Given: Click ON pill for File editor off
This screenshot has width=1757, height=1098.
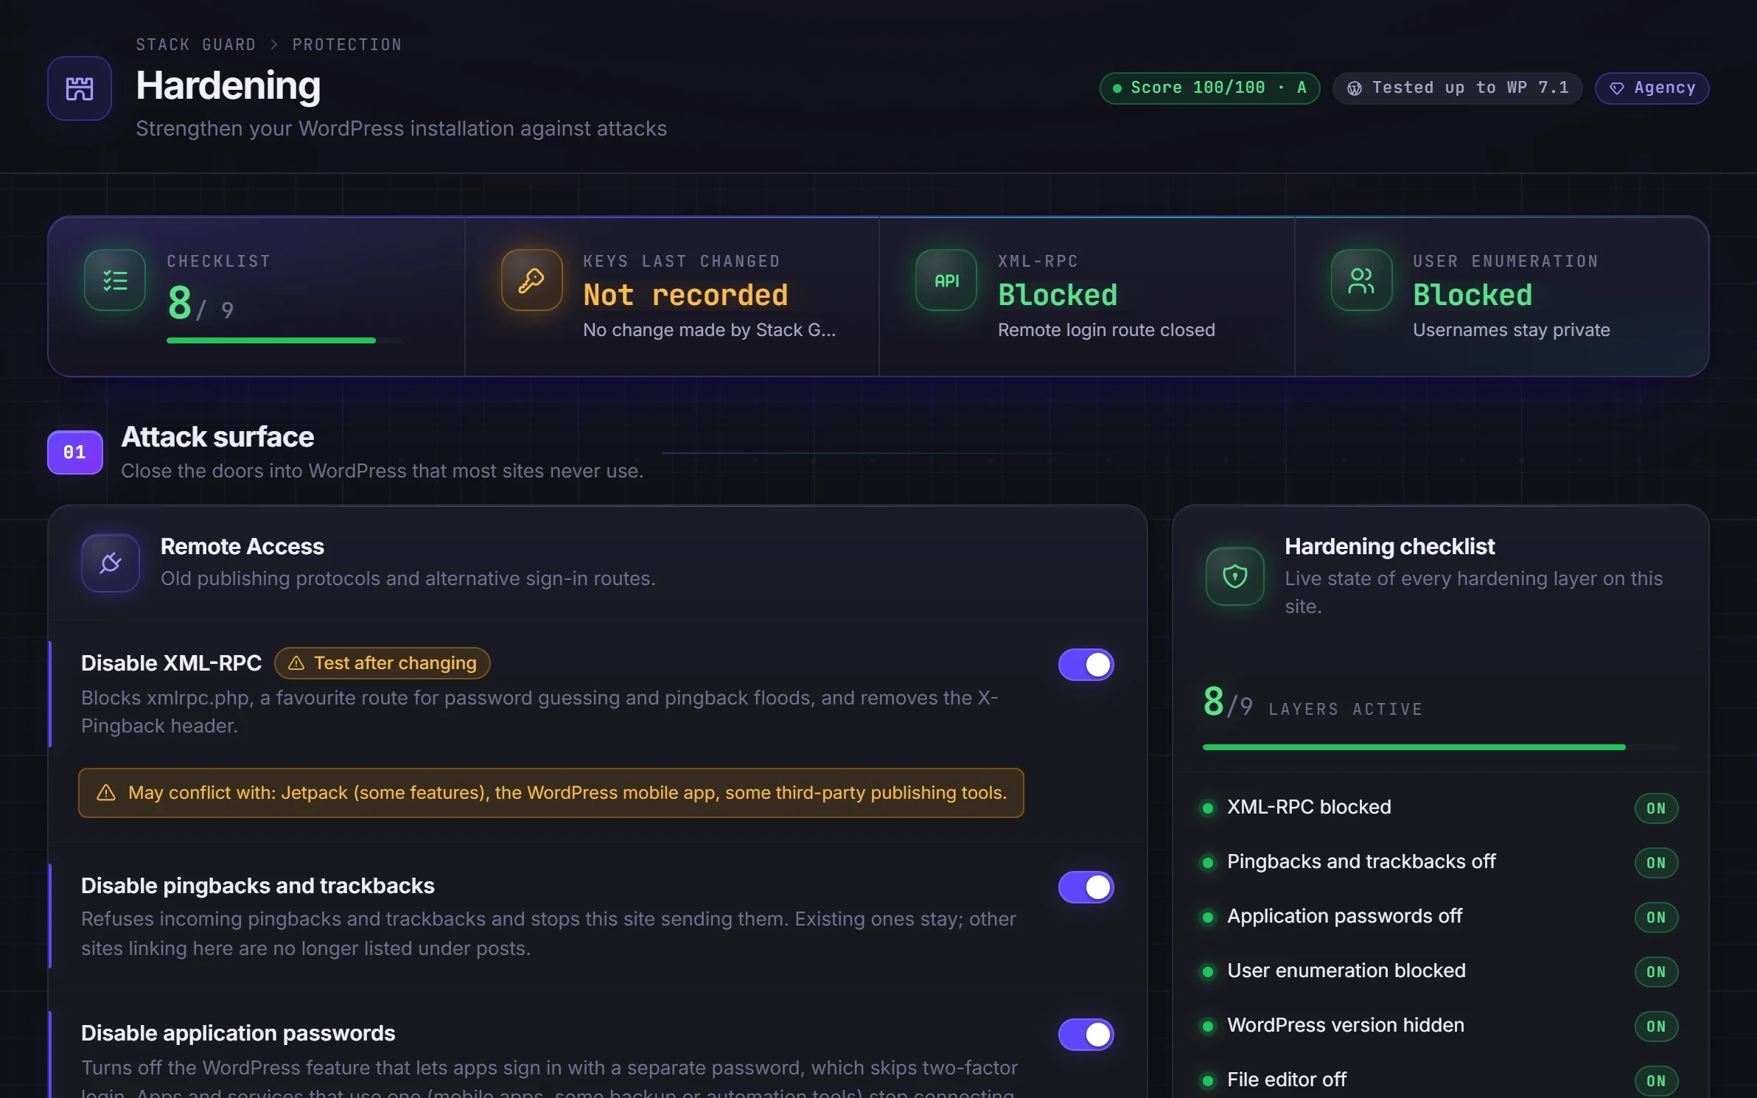Looking at the screenshot, I should [x=1656, y=1081].
